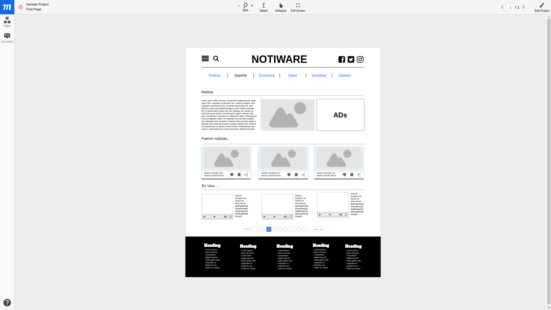The width and height of the screenshot is (551, 310).
Task: Click the first video progress slider
Action: (x=215, y=217)
